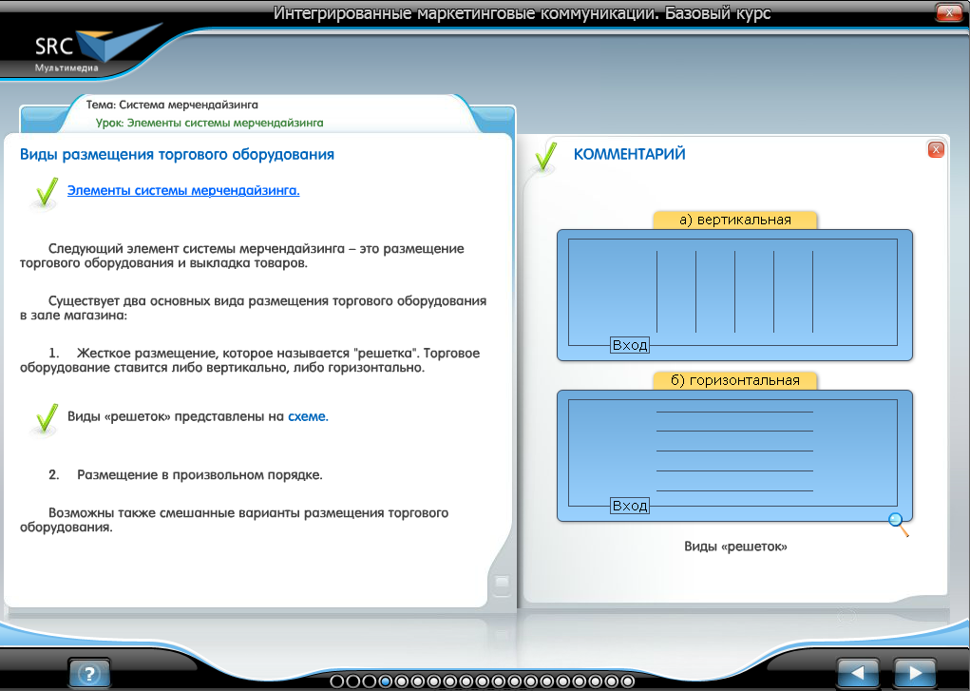Click the Виды «решеток» caption under diagrams
The image size is (970, 691).
(x=735, y=547)
